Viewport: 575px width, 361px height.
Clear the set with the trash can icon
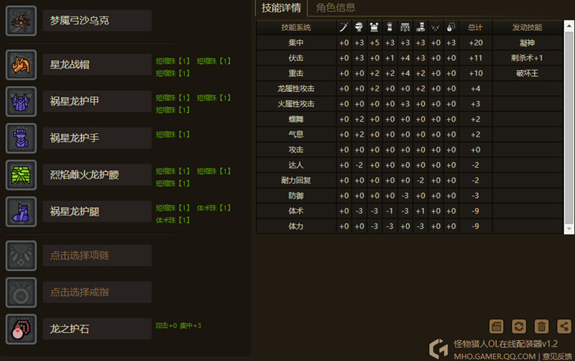(x=542, y=326)
